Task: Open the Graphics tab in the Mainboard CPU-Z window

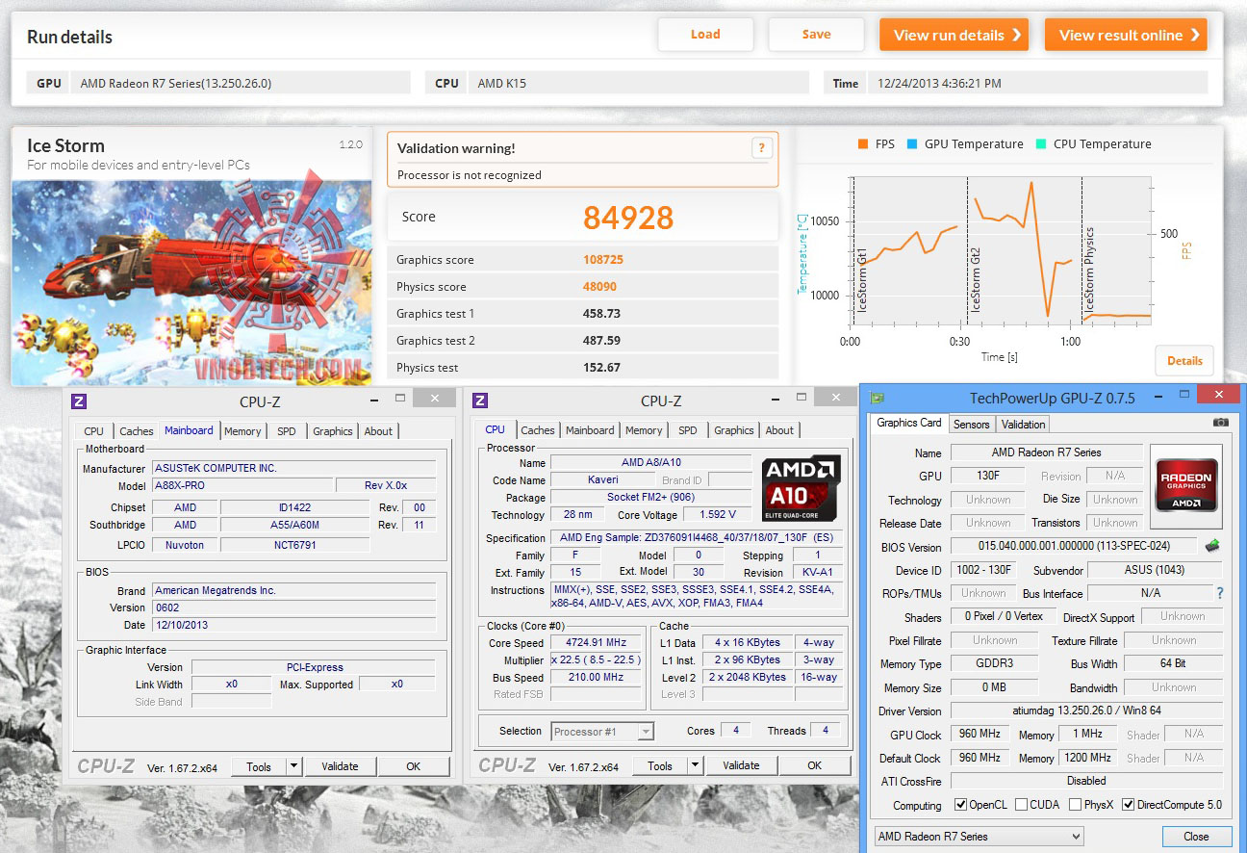Action: (x=333, y=431)
